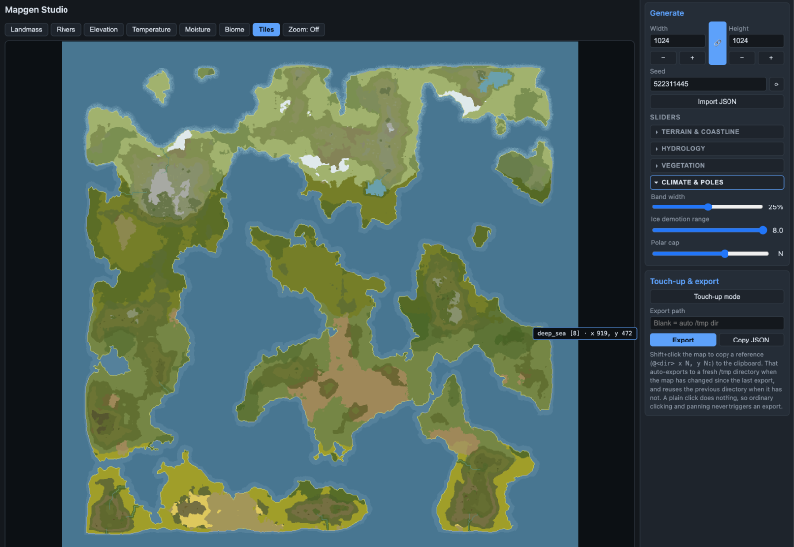Expand the Hydrology sliders section
The width and height of the screenshot is (794, 547).
pos(717,148)
